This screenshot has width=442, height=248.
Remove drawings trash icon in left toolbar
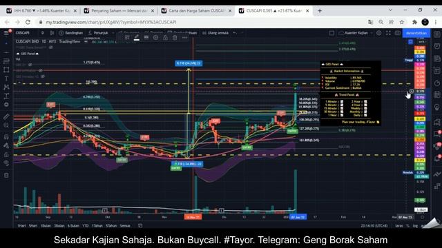click(6, 175)
